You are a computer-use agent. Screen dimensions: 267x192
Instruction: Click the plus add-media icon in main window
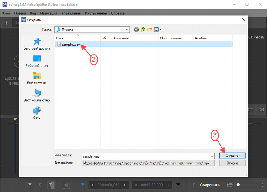(x=6, y=23)
